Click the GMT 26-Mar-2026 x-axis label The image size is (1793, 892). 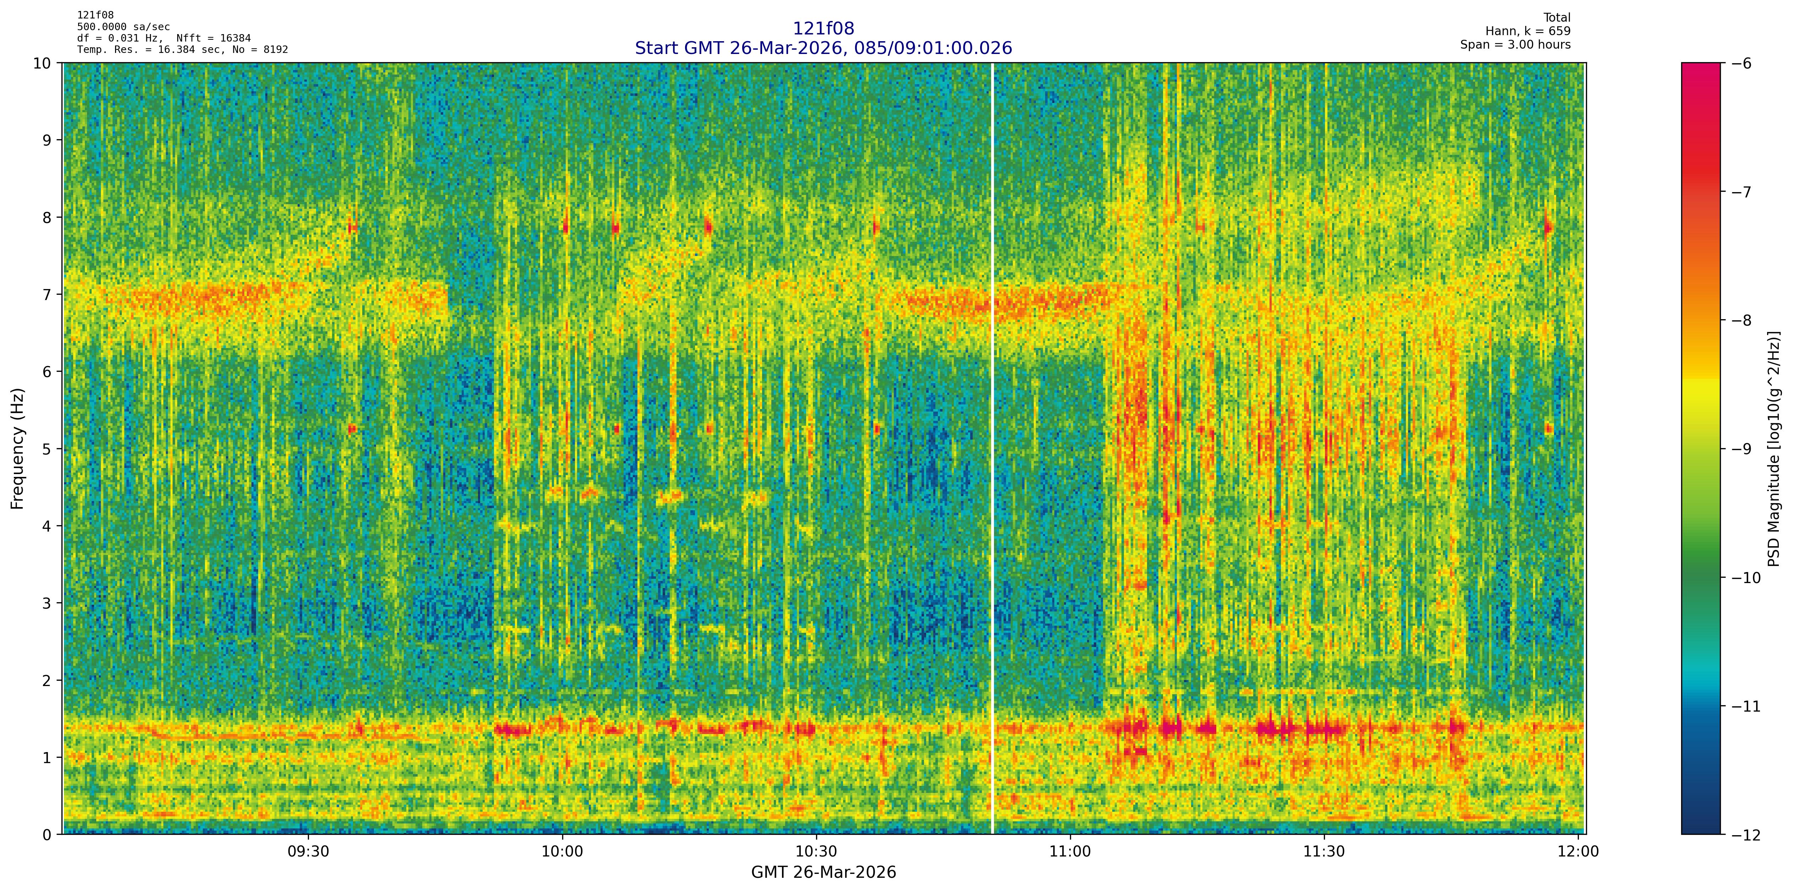[824, 872]
